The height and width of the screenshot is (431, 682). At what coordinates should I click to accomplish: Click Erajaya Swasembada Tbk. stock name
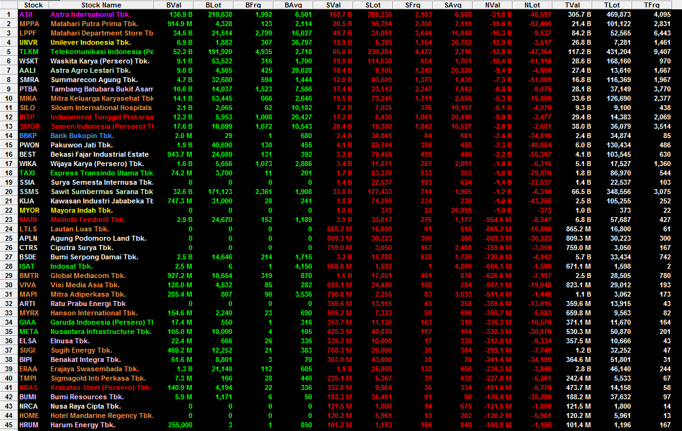[x=95, y=369]
